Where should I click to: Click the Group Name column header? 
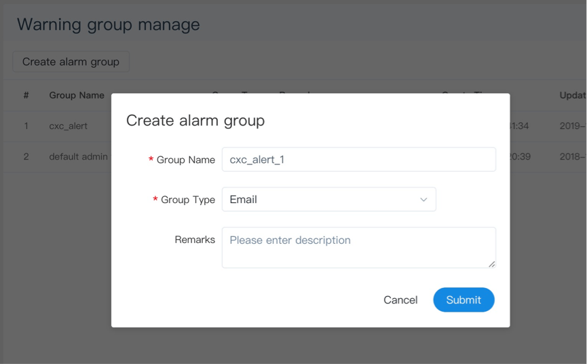[77, 95]
